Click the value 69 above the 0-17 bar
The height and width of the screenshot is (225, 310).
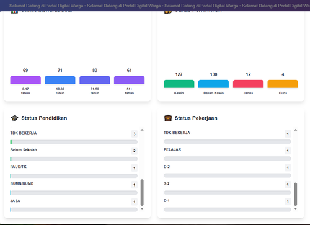[25, 70]
